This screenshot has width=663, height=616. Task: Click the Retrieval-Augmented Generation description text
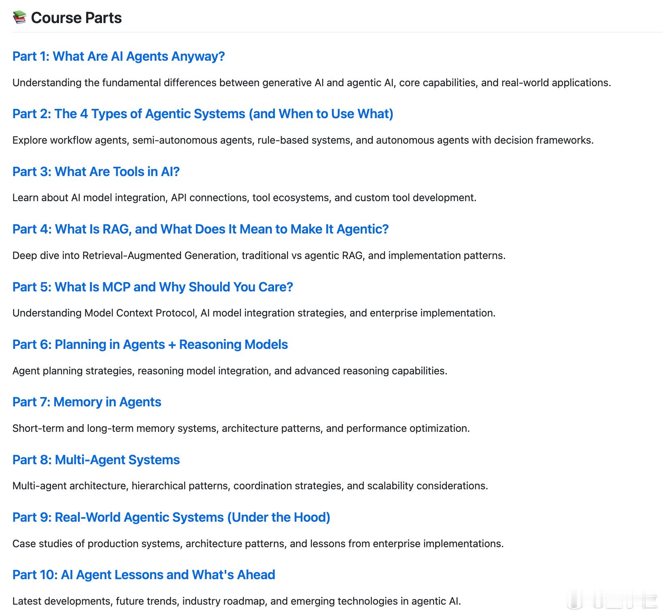click(259, 255)
